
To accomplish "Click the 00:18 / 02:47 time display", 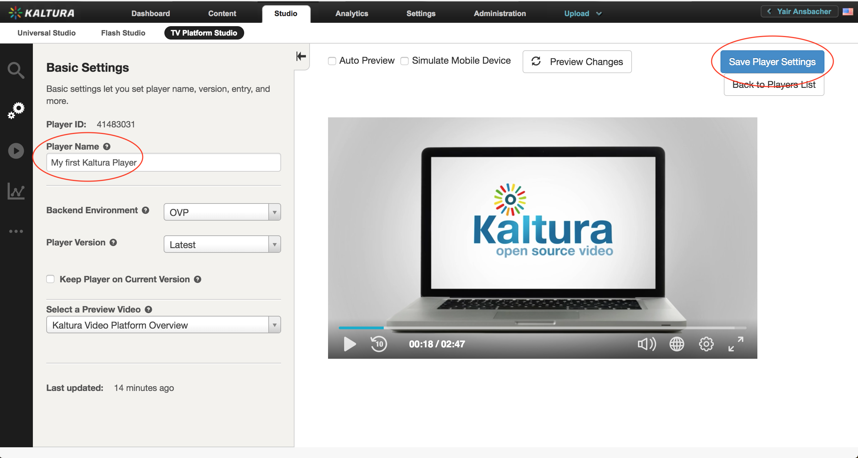I will click(x=437, y=344).
